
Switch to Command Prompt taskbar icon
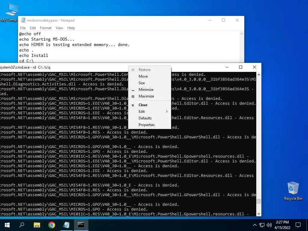point(81,225)
